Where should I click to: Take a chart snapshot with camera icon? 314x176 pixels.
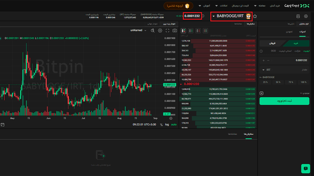pyautogui.click(x=175, y=31)
